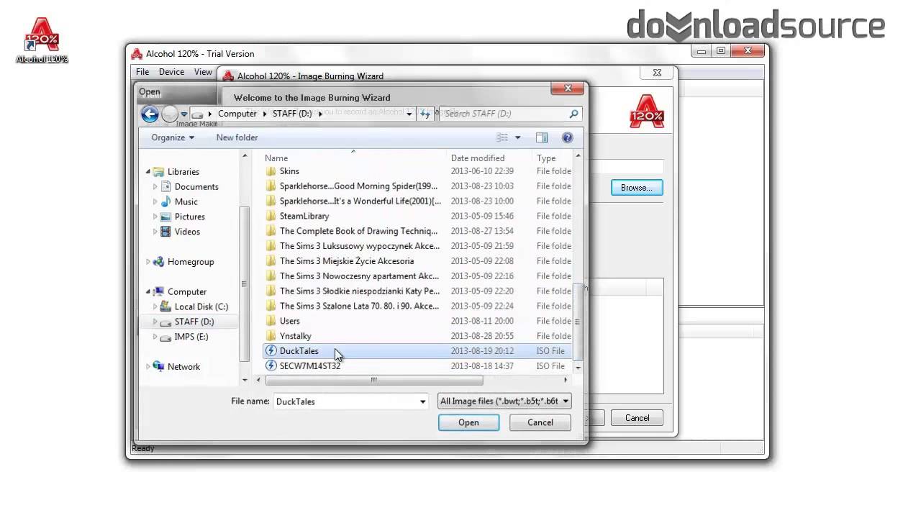Collapse the Libraries tree node

click(x=148, y=172)
